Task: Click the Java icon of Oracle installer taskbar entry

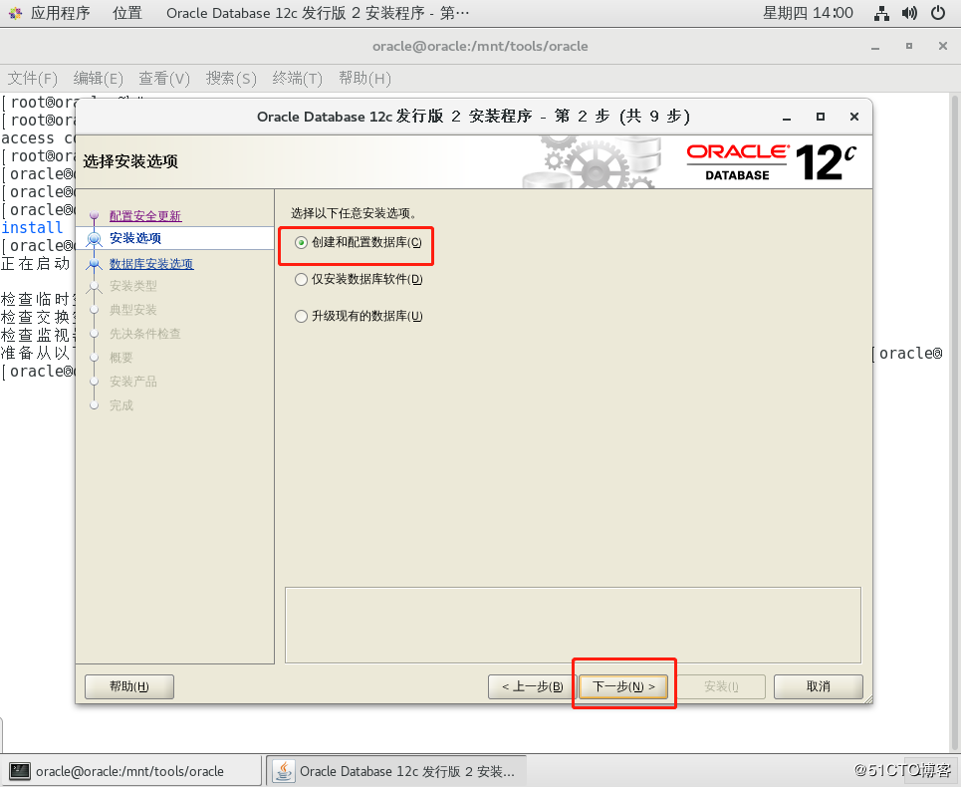Action: click(283, 771)
